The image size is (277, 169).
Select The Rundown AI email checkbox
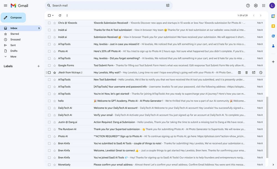[49, 129]
